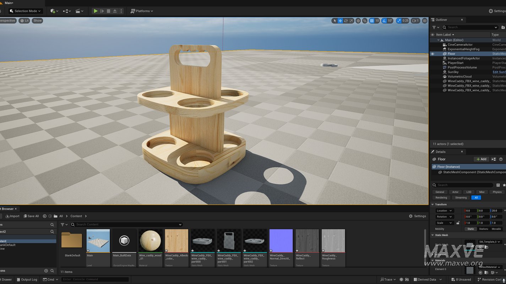This screenshot has width=506, height=284.
Task: Open the Output Log tab
Action: point(27,279)
